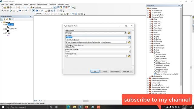The image size is (194, 109).
Task: Check the Soil layer checkbox
Action: (x=6, y=33)
